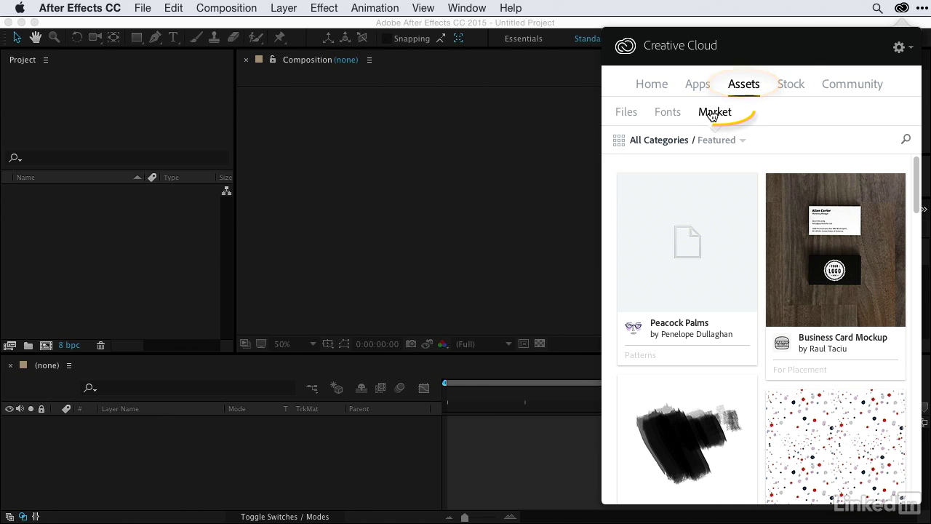Toggle snap features extend beyond layer edges
The width and height of the screenshot is (931, 524).
click(x=441, y=39)
